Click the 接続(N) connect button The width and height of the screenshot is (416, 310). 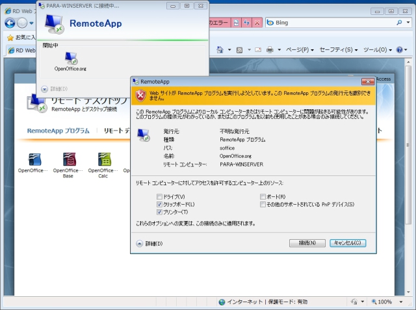(307, 243)
